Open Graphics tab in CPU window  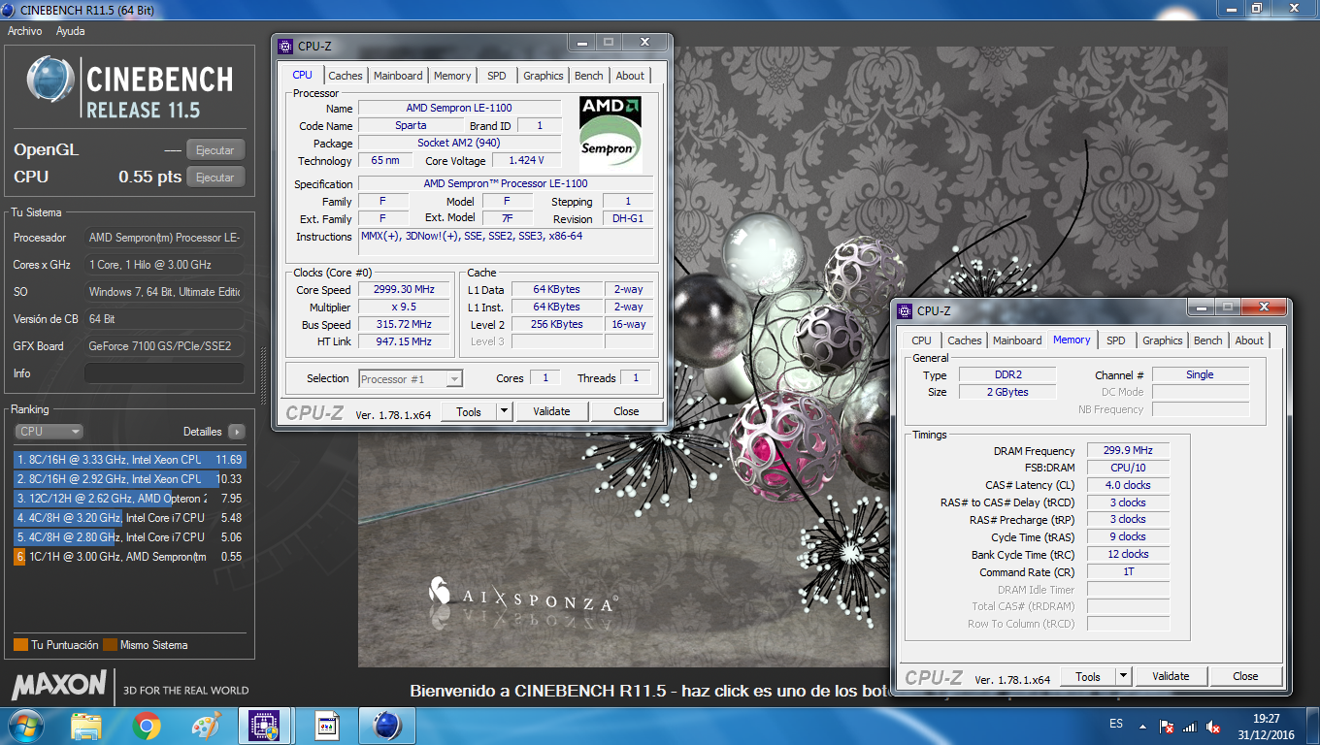pyautogui.click(x=543, y=76)
